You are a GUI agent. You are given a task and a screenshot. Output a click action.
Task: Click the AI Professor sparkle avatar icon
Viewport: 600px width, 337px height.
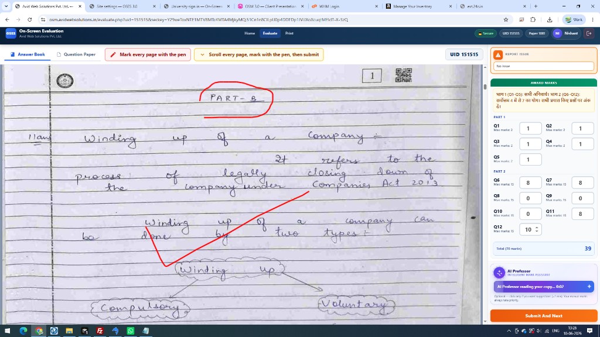coord(499,273)
